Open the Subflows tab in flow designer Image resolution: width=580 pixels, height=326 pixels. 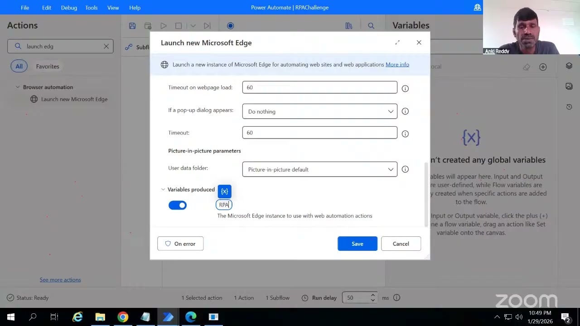tap(137, 47)
